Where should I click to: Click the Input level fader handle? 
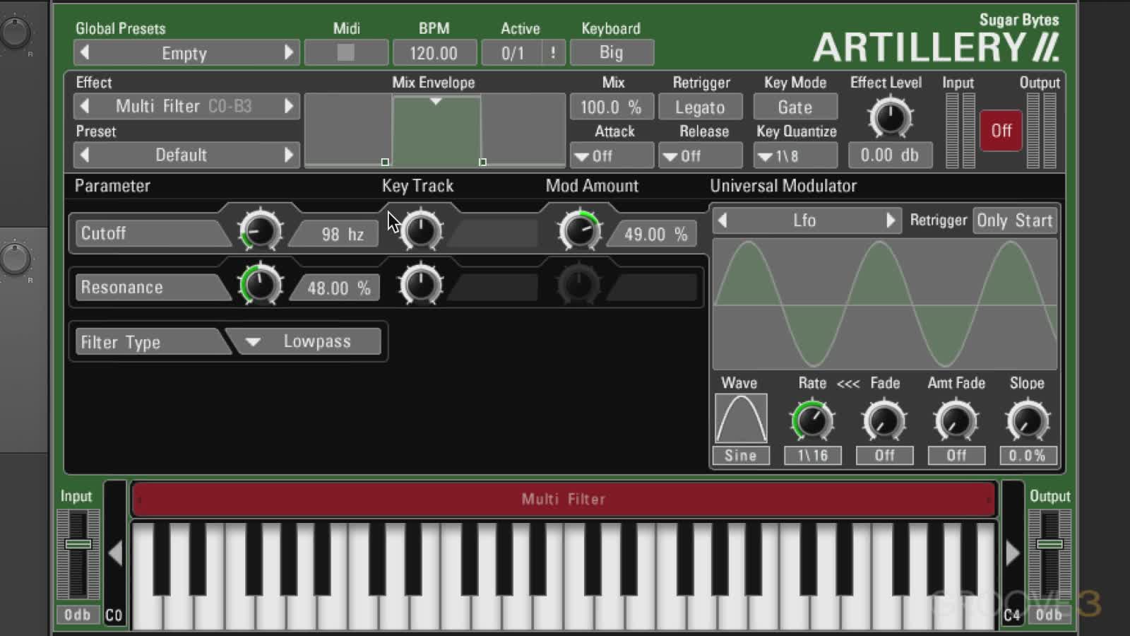[x=78, y=544]
